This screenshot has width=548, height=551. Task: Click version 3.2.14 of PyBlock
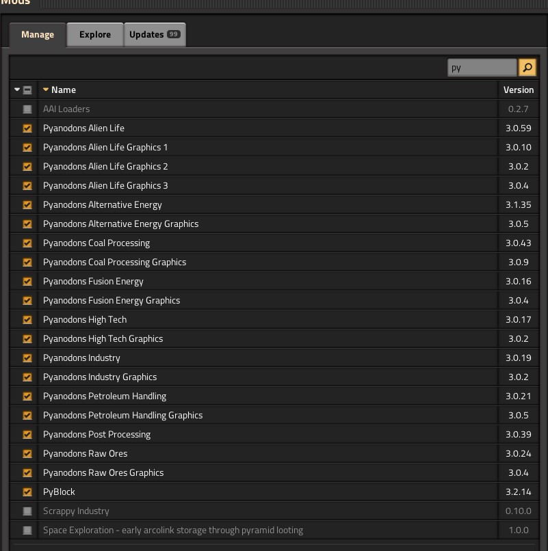(519, 492)
